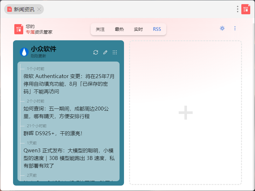The image size is (255, 191).
Task: Click the 2个小时前 timestamp
Action: coord(36,101)
